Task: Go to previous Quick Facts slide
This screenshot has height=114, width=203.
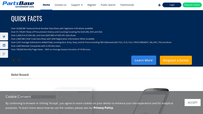Action: pyautogui.click(x=14, y=60)
